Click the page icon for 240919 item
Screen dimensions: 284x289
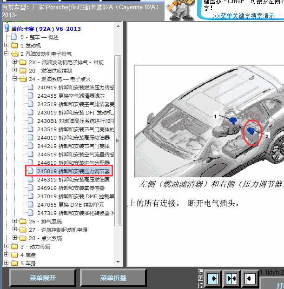pos(31,87)
